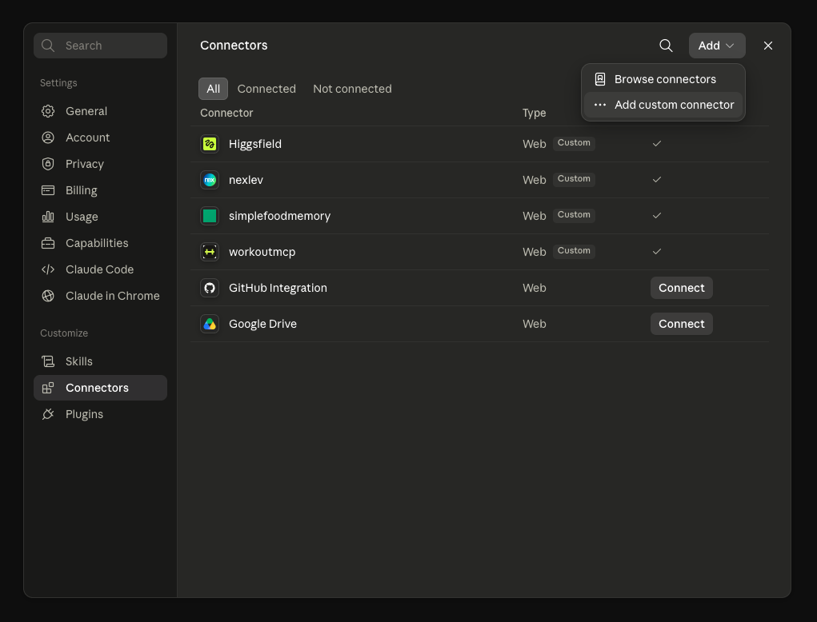Click the Skills scroll icon
Screen dimensions: 817x622
(x=48, y=361)
